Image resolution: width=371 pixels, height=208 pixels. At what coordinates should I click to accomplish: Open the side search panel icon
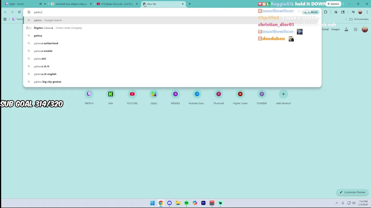343,12
